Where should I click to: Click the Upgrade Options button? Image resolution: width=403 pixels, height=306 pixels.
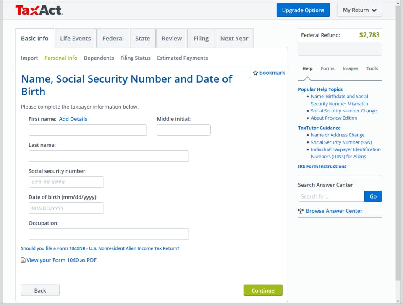coord(303,10)
